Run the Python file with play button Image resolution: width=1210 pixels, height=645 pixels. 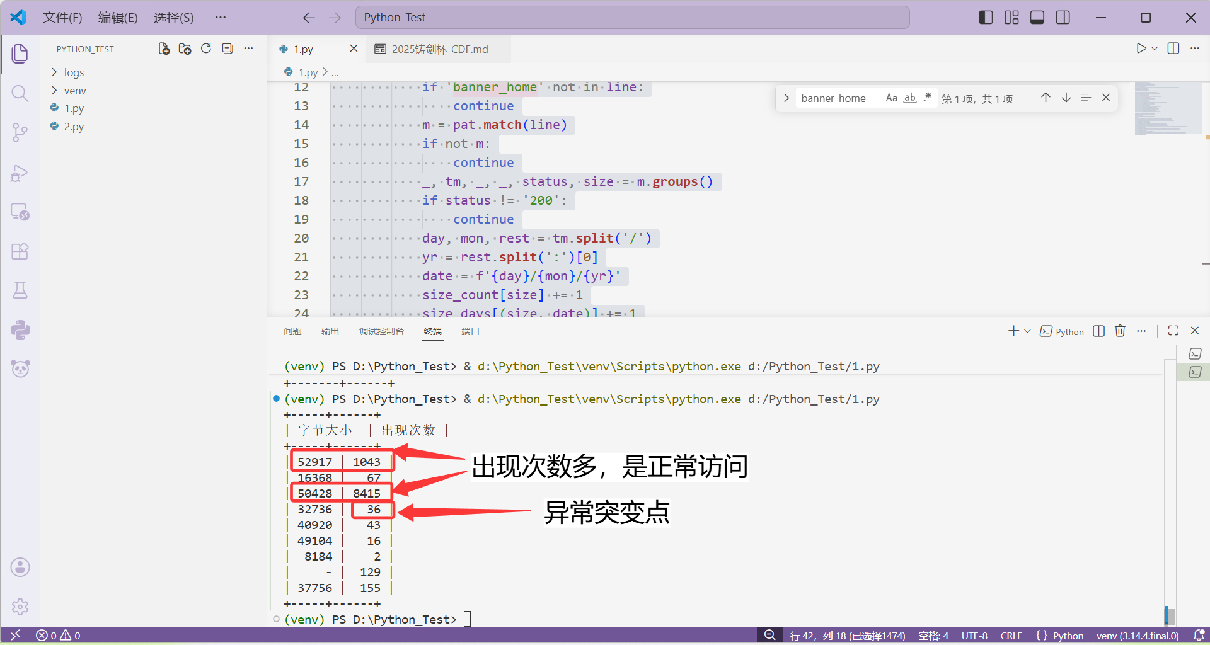[1141, 49]
